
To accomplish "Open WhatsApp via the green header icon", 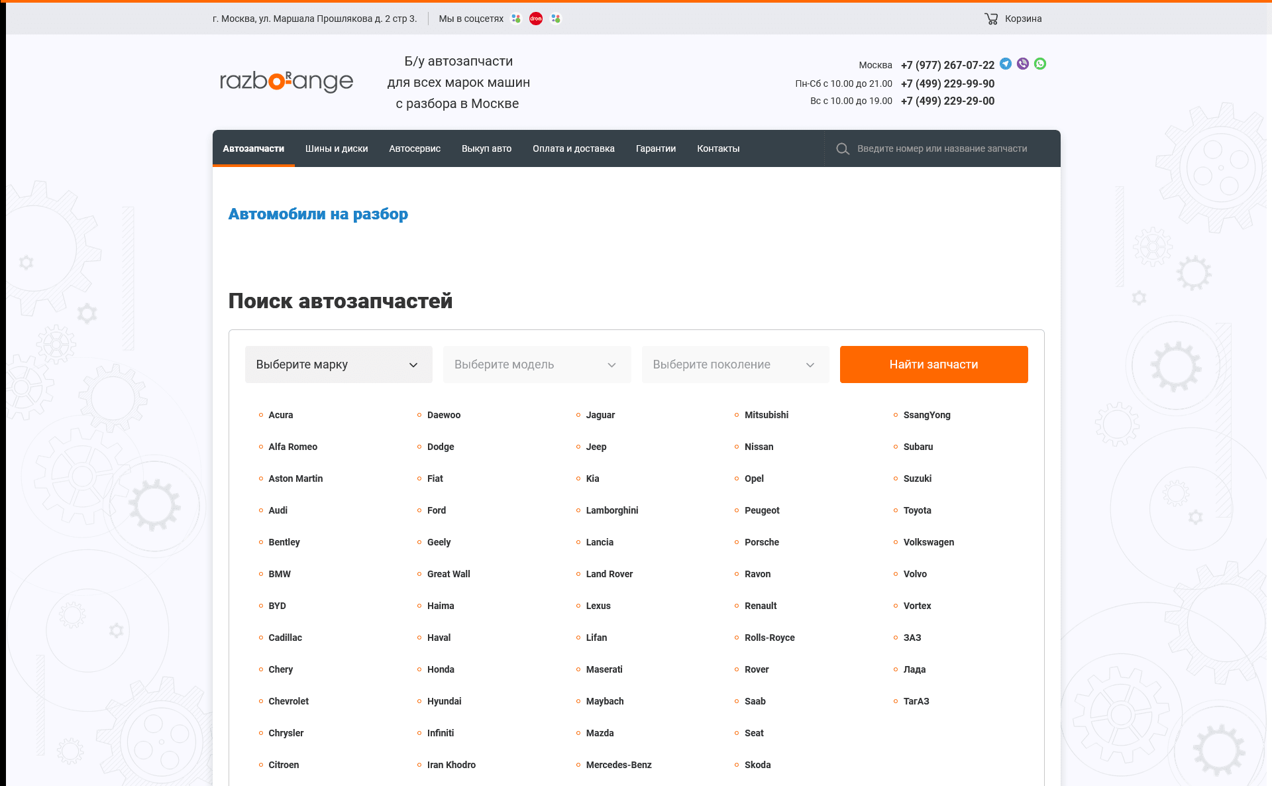I will (x=1040, y=64).
